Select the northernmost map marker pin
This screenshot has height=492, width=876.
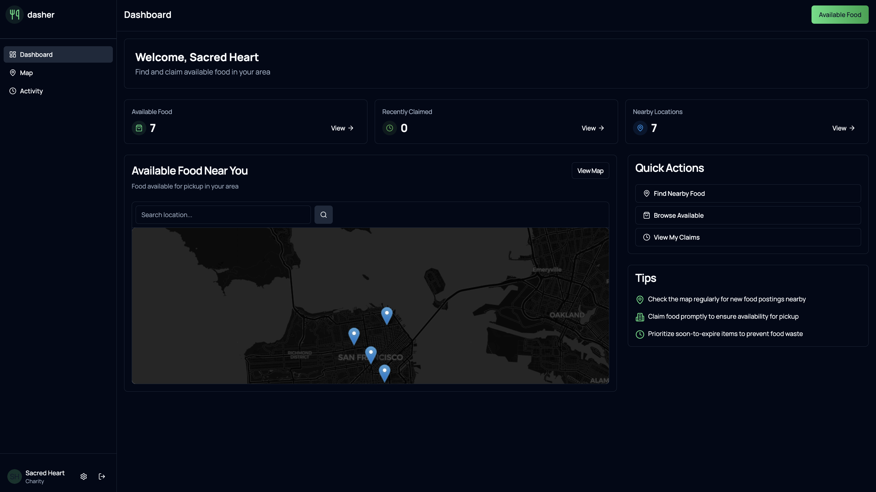point(387,315)
